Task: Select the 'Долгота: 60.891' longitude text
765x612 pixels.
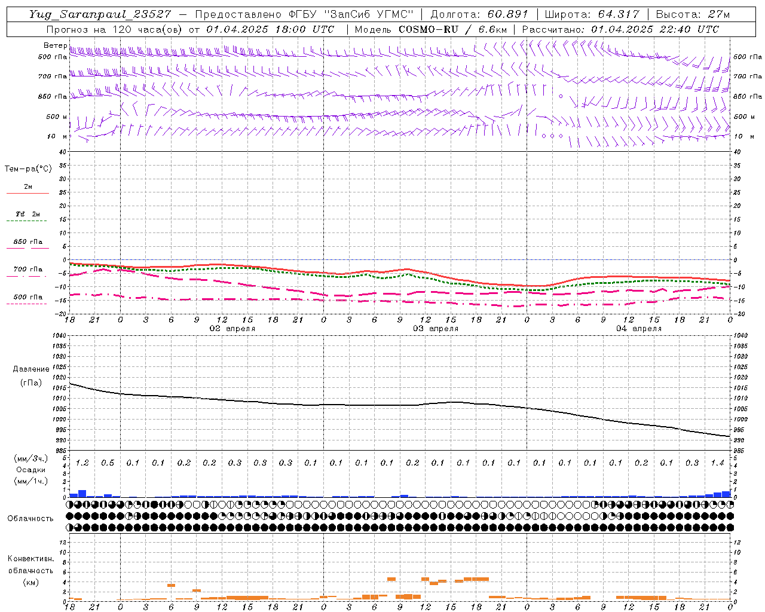Action: coord(479,14)
